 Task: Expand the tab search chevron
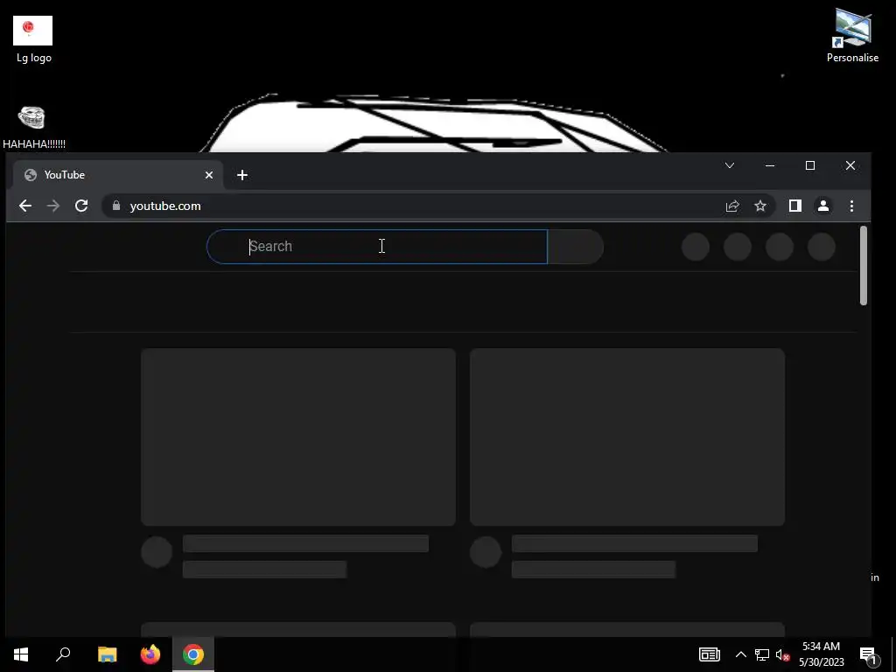[x=730, y=165]
